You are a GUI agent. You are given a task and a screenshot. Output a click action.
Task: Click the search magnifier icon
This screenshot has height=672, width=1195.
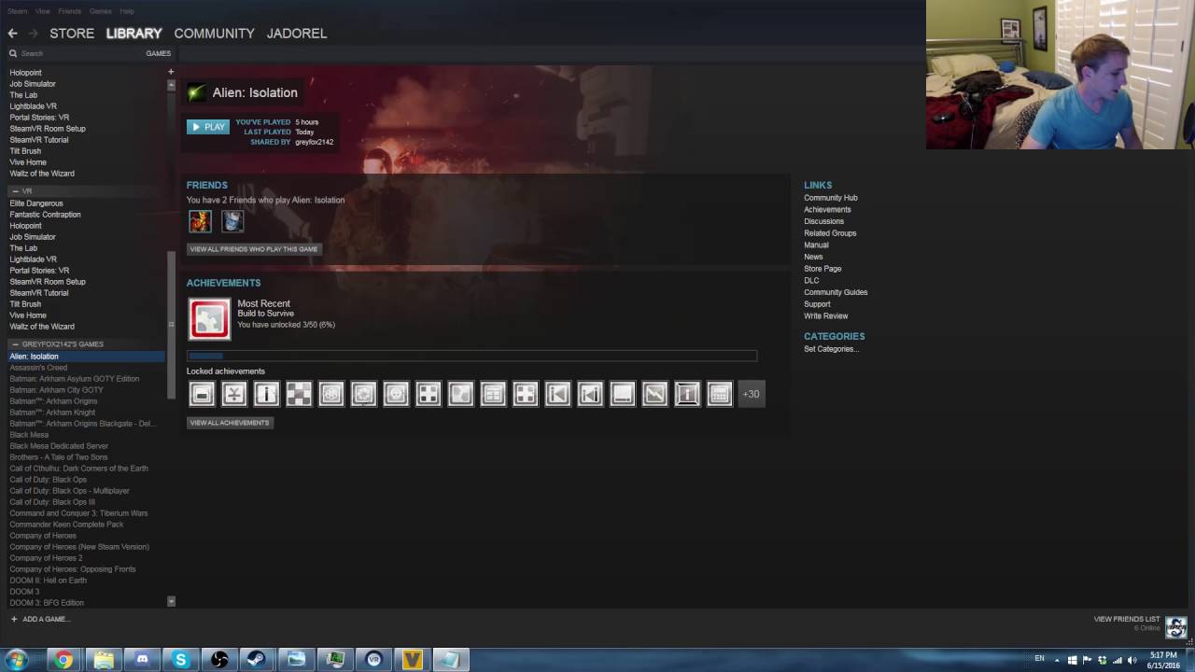[13, 53]
